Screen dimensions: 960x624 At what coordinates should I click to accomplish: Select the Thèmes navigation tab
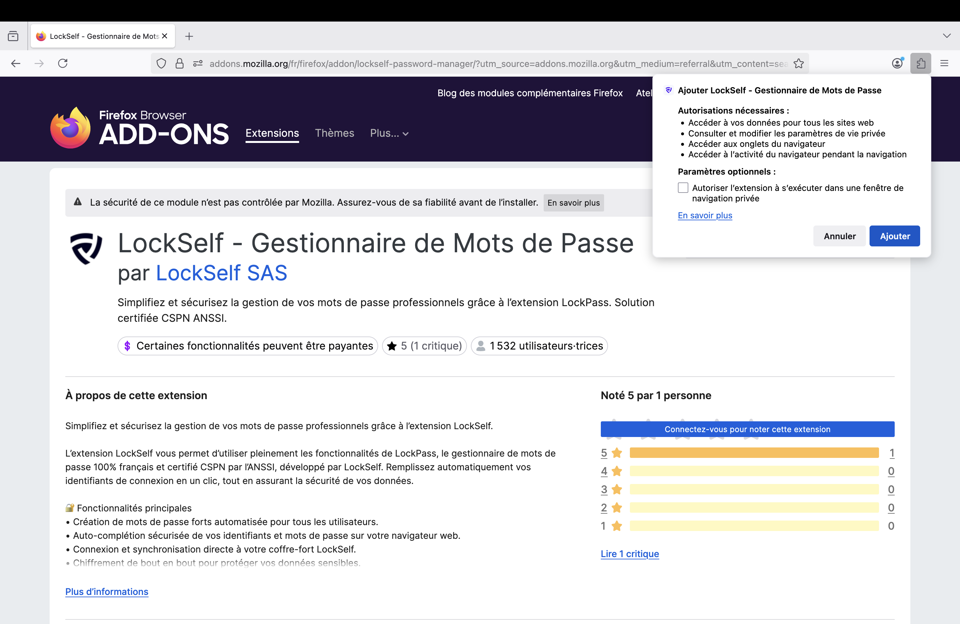(334, 133)
